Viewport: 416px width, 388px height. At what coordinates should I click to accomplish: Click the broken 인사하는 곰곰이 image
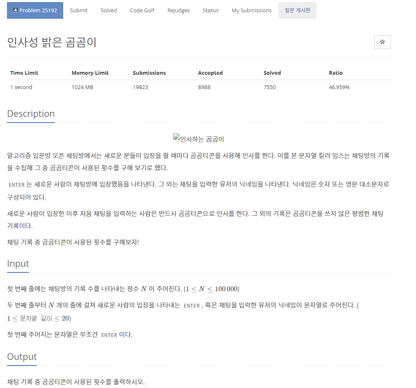[199, 138]
